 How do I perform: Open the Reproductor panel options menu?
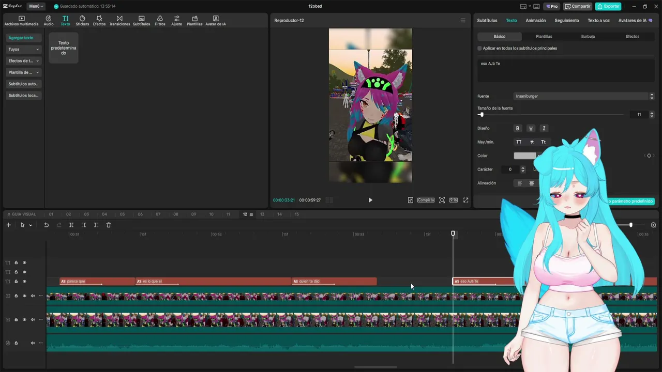click(463, 20)
